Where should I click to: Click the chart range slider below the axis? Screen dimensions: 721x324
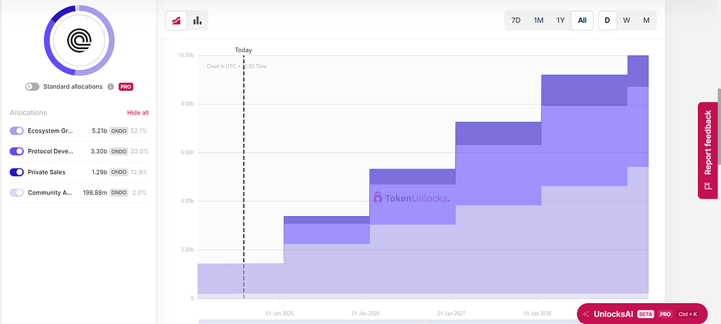click(x=424, y=322)
